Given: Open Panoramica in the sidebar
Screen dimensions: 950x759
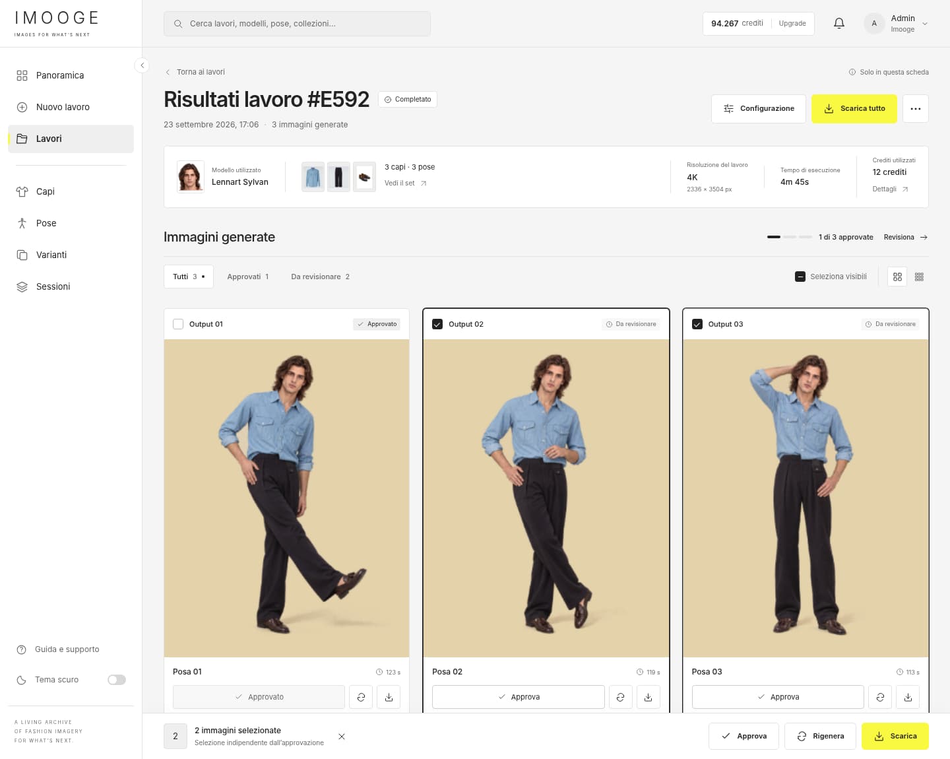Looking at the screenshot, I should click(71, 75).
